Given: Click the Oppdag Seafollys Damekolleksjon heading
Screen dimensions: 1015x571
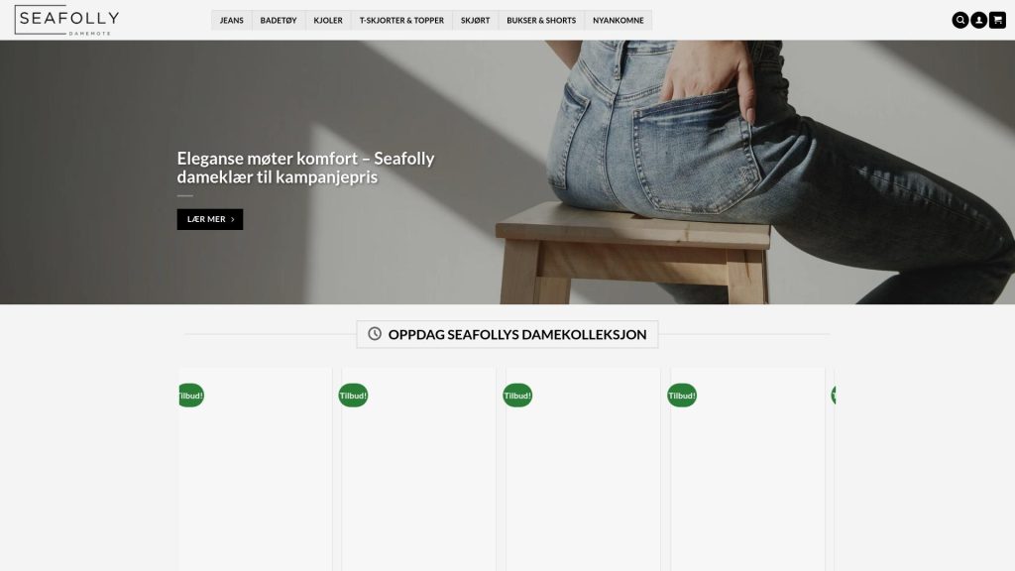Looking at the screenshot, I should click(x=517, y=334).
